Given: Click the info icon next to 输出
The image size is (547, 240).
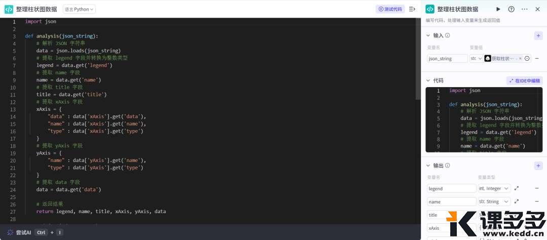Looking at the screenshot, I should [448, 166].
